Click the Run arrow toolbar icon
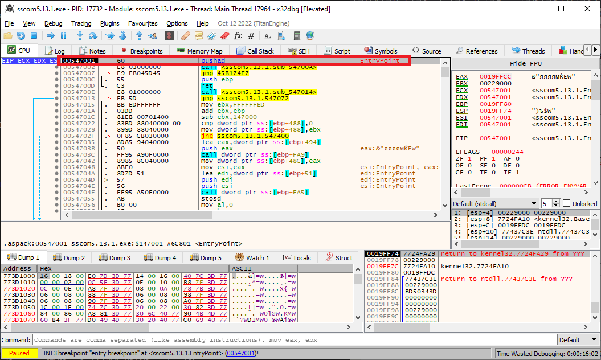Image resolution: width=601 pixels, height=360 pixels. 50,36
